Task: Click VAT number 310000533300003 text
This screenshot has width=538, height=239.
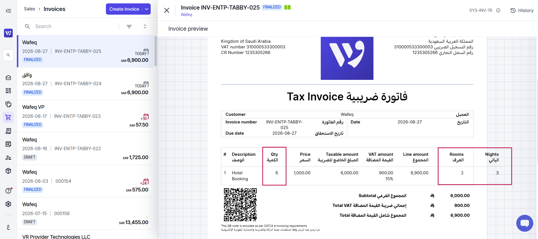Action: 253,47
